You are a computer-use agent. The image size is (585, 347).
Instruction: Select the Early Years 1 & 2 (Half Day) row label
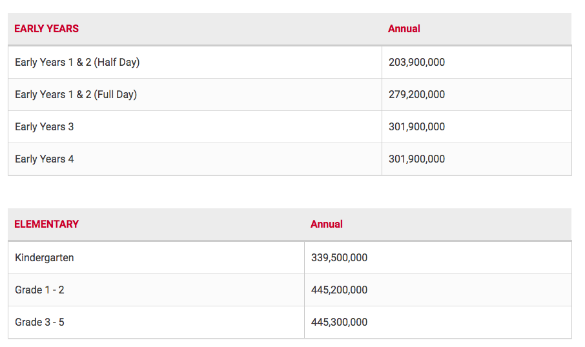77,63
